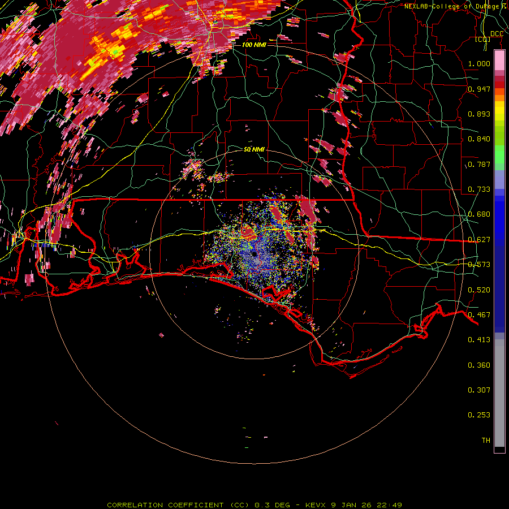Screen dimensions: 509x509
Task: Click the 0.947 scale value
Action: click(x=479, y=89)
